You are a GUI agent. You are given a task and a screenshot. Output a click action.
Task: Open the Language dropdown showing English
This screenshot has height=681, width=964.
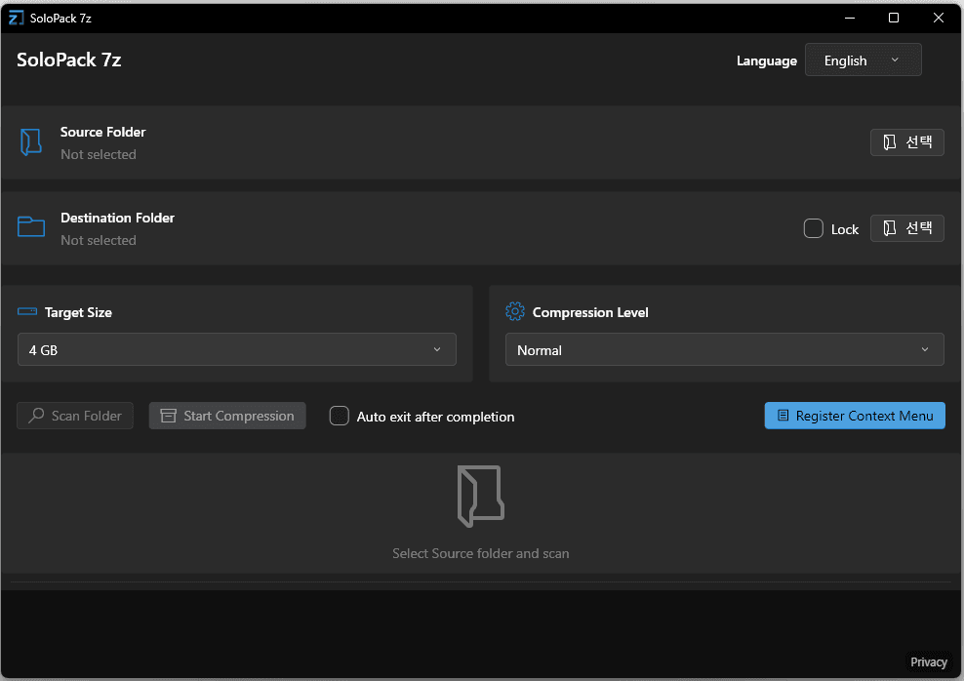[x=863, y=60]
